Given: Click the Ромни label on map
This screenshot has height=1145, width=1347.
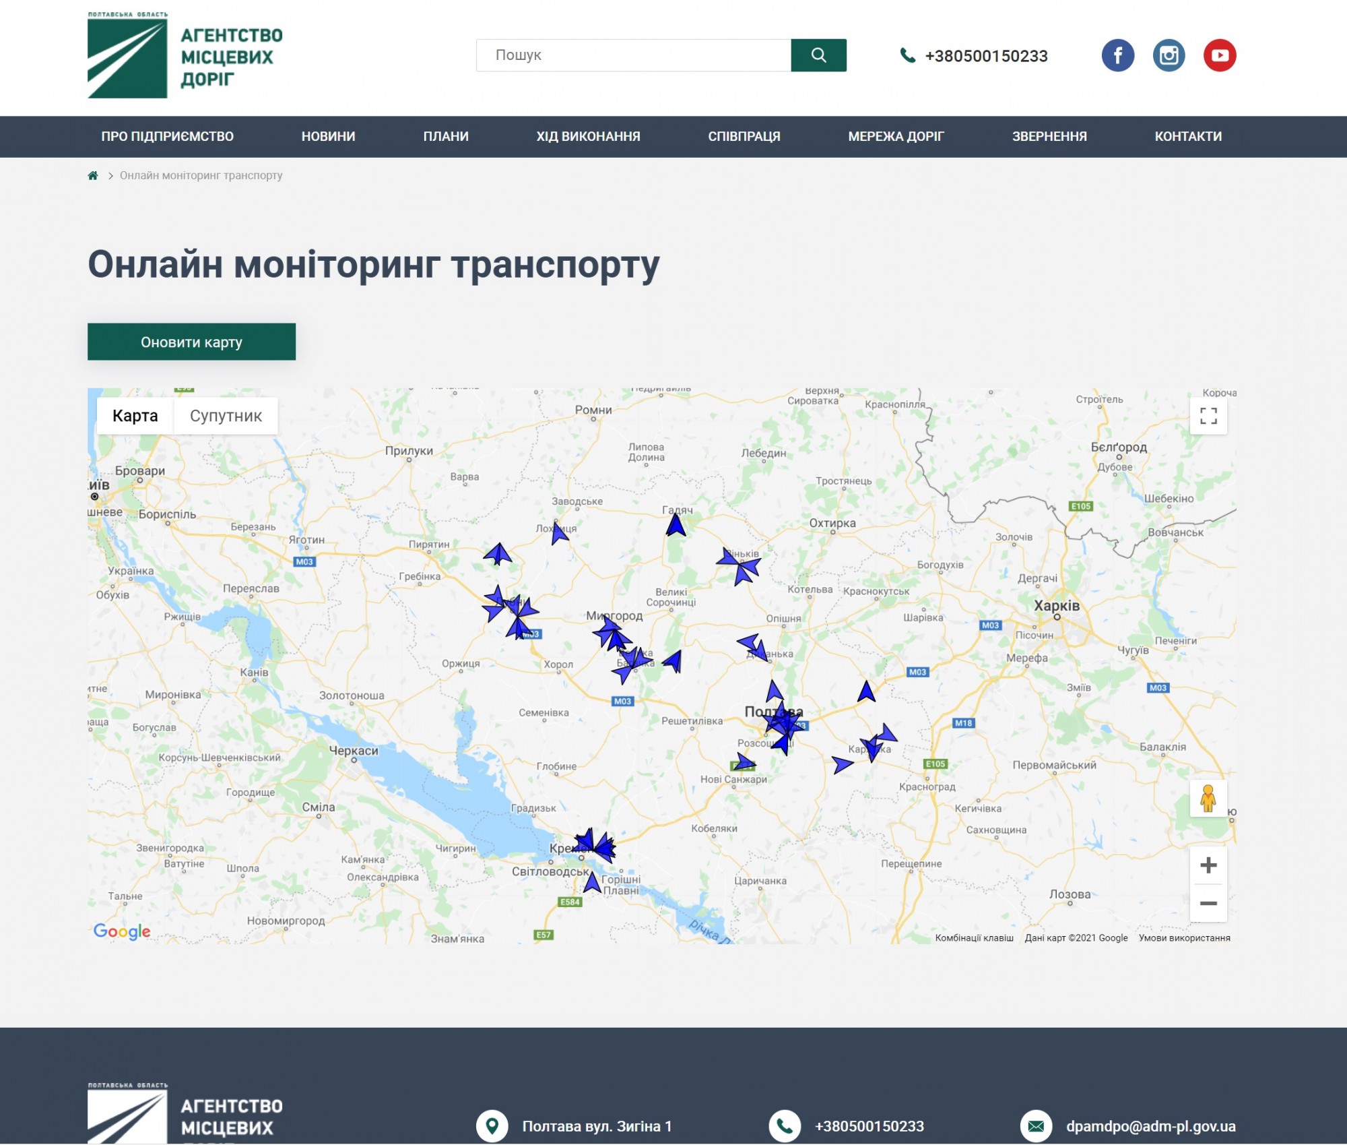Looking at the screenshot, I should click(x=593, y=410).
